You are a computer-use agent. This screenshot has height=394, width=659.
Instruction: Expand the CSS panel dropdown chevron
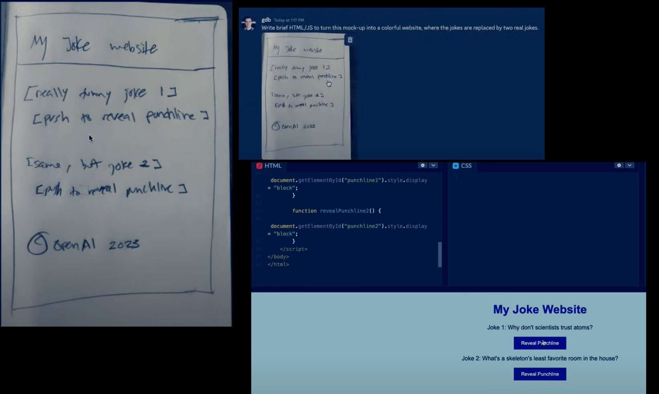coord(630,165)
